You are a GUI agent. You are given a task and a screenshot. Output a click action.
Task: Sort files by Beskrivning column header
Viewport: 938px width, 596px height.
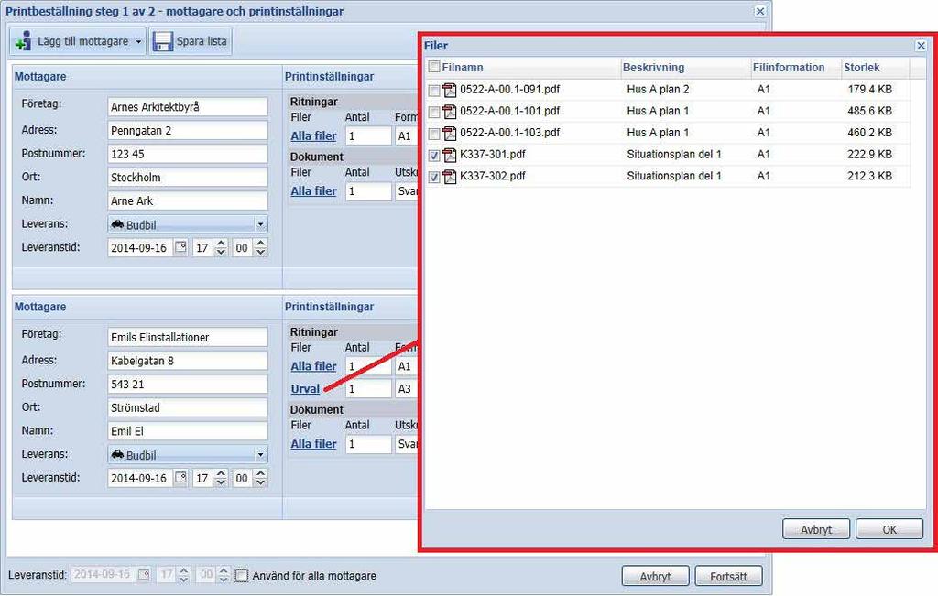pyautogui.click(x=653, y=68)
